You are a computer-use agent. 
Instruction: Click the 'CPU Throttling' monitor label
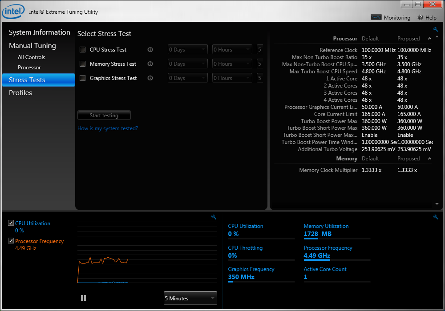tap(245, 248)
